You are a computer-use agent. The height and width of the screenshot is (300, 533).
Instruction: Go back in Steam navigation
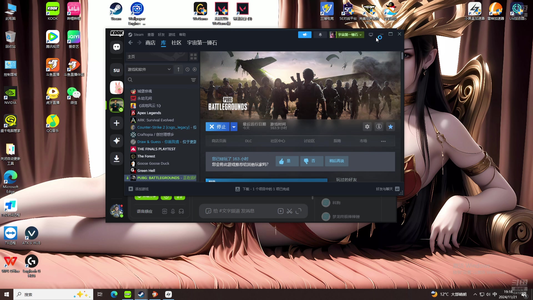[130, 42]
